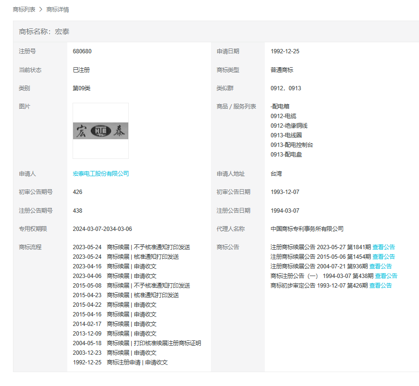This screenshot has height=386, width=419.
Task: Click process row 2015-04-22 申请收文
Action: coord(114,305)
